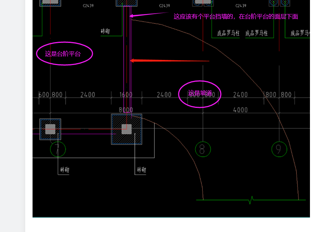Click the annotation 这应该有个平台挡墙的，在台阶平台的面层下面
This screenshot has height=232, width=334.
pos(236,17)
